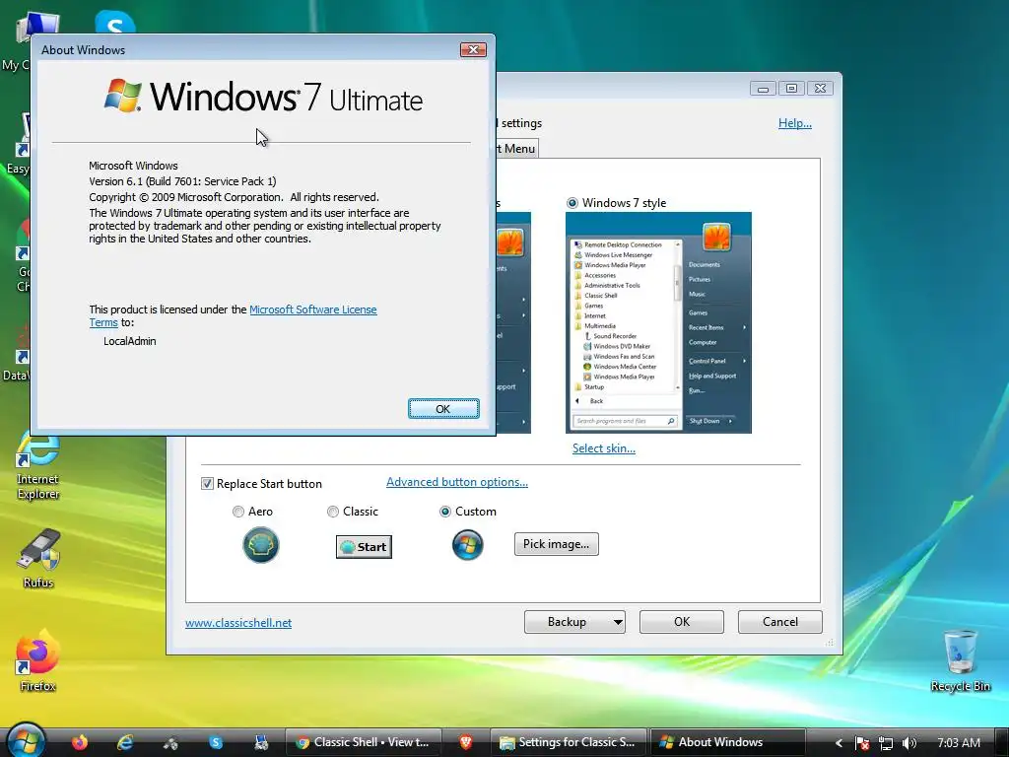Screen dimensions: 1009x757
Task: Open Recycle Bin on desktop
Action: (960, 660)
